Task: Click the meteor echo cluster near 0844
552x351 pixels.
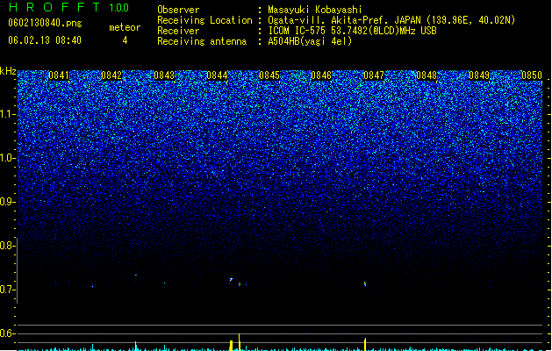Action: tap(235, 282)
